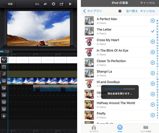Add Firefly with plus icon
This screenshot has height=133, width=159.
(153, 115)
